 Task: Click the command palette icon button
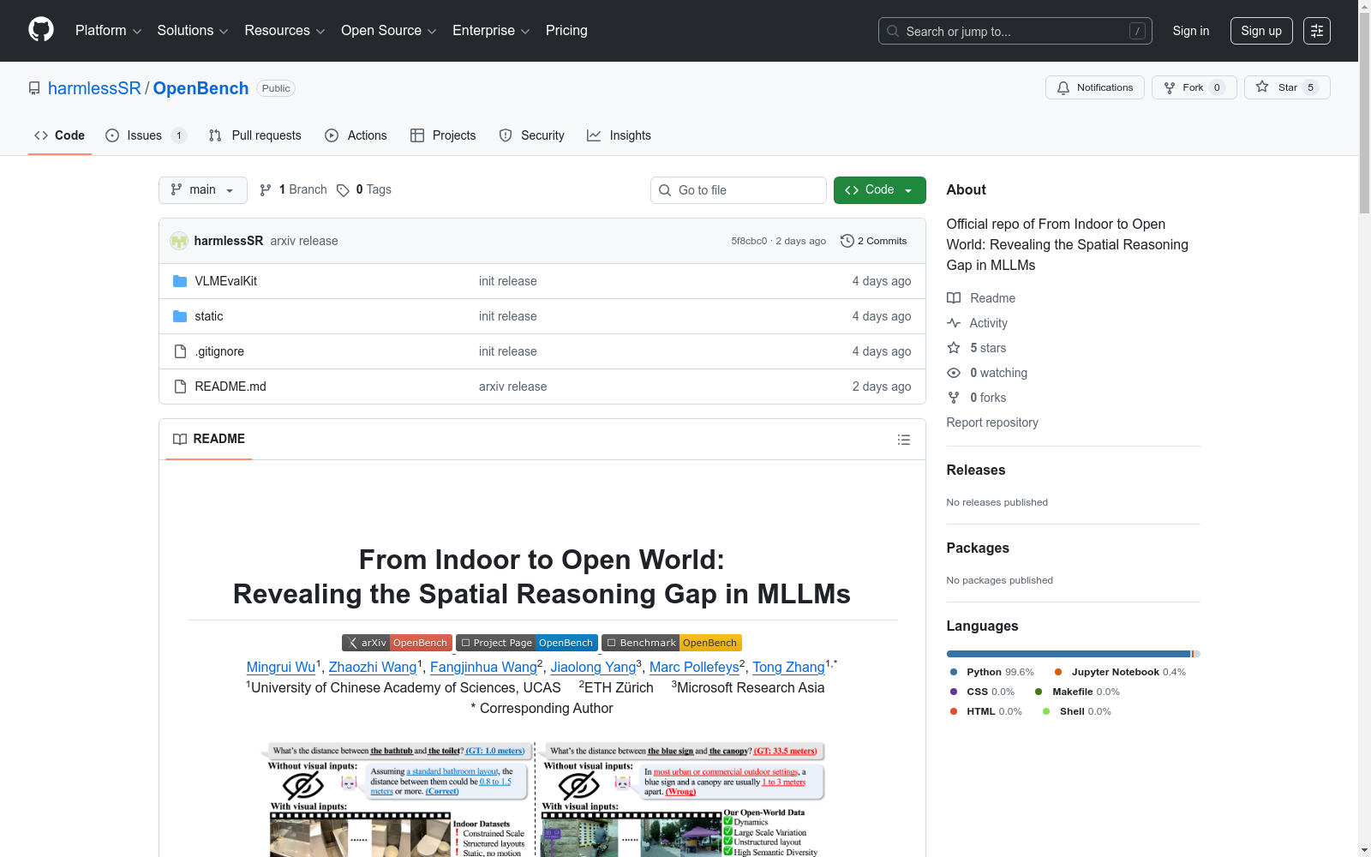click(x=1317, y=31)
